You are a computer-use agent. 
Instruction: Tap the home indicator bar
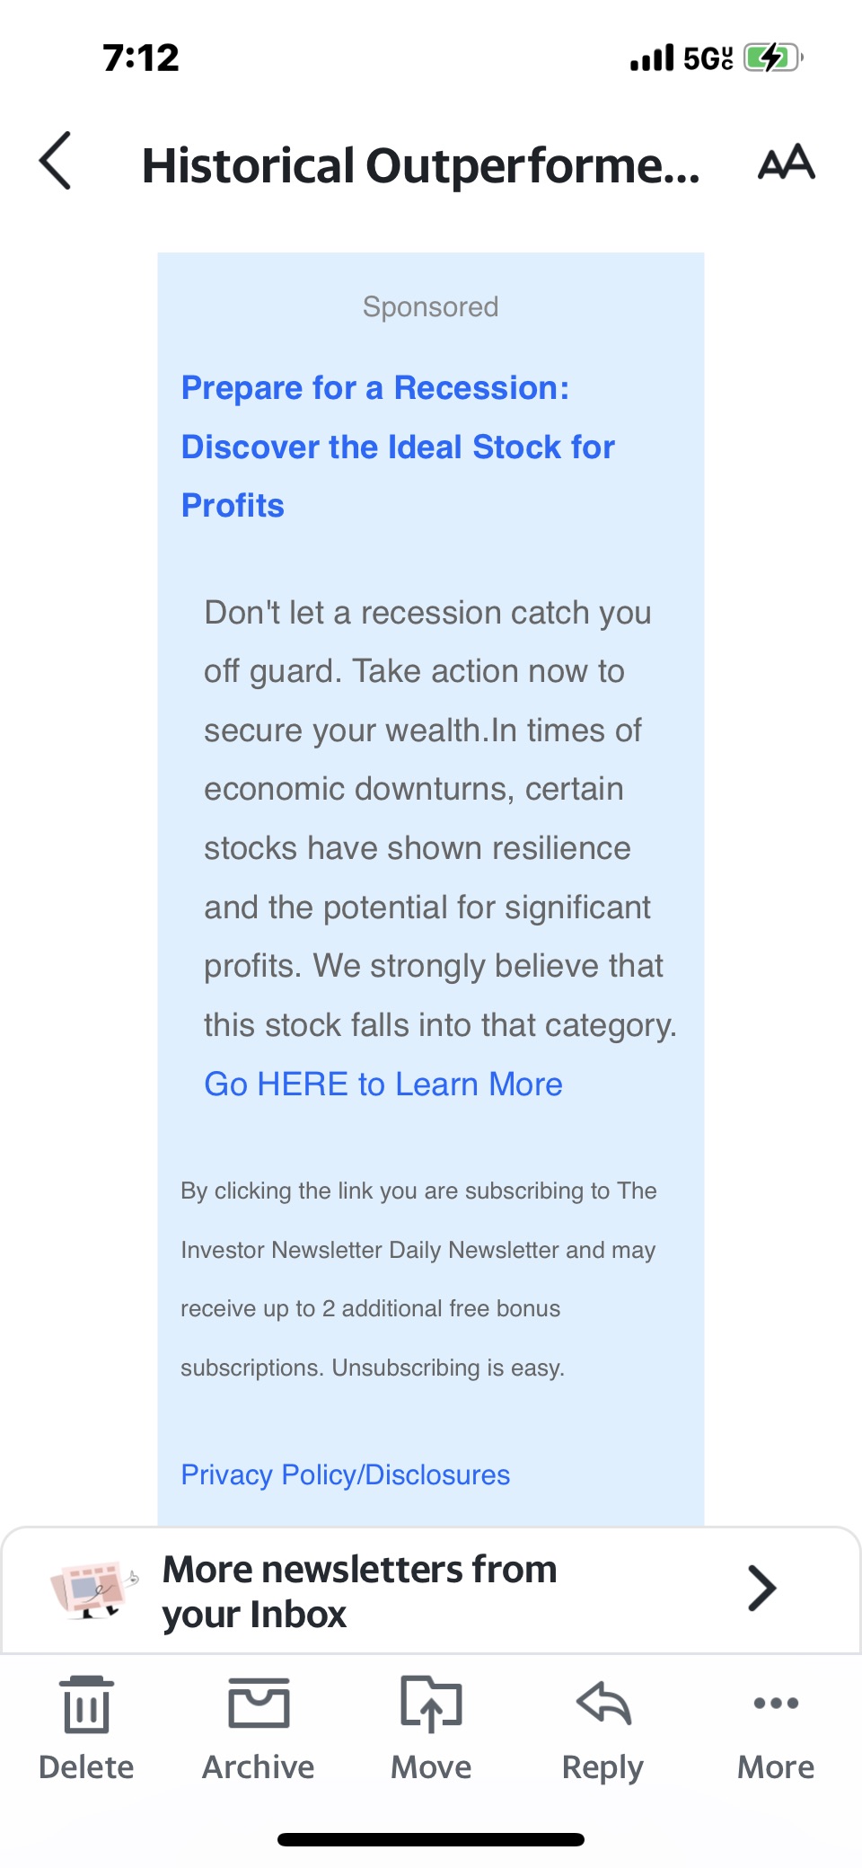(x=431, y=1839)
